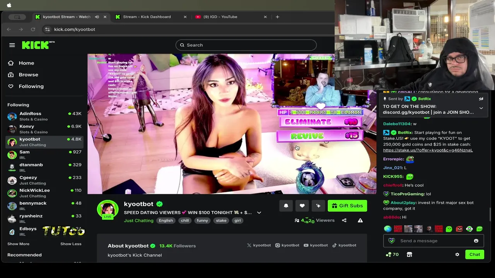Hide the pinned BotRix message

pos(481,99)
